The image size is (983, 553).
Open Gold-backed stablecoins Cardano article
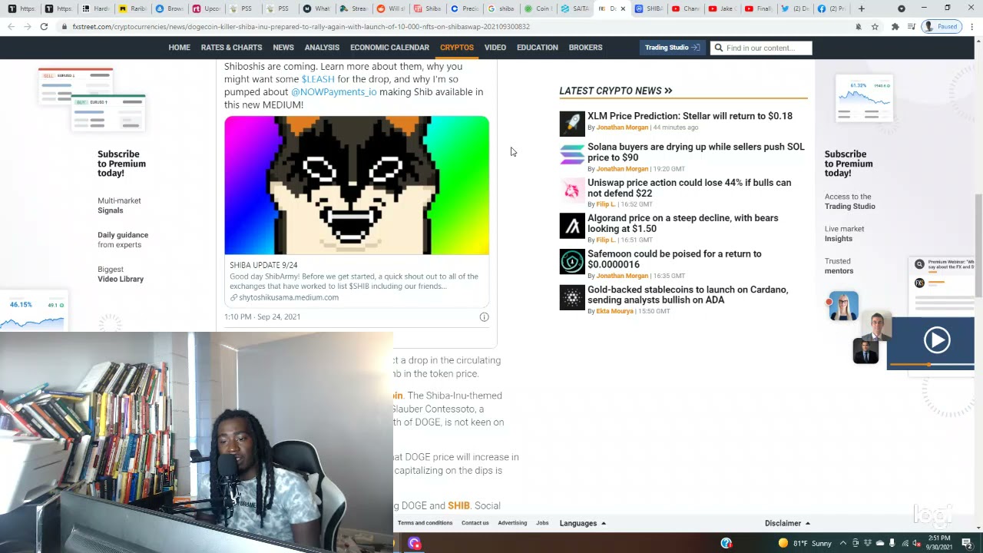pos(688,295)
